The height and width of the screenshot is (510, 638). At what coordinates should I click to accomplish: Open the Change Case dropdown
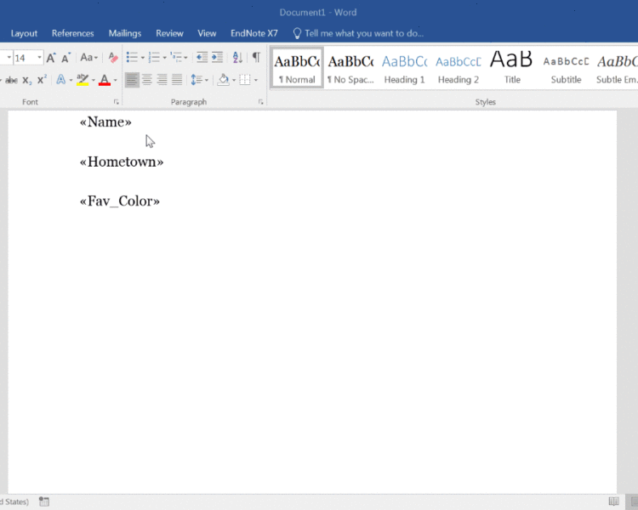pos(88,58)
